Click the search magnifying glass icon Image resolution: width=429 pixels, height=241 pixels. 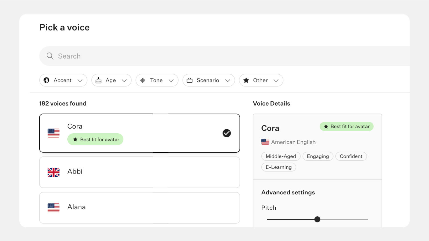[x=50, y=56]
